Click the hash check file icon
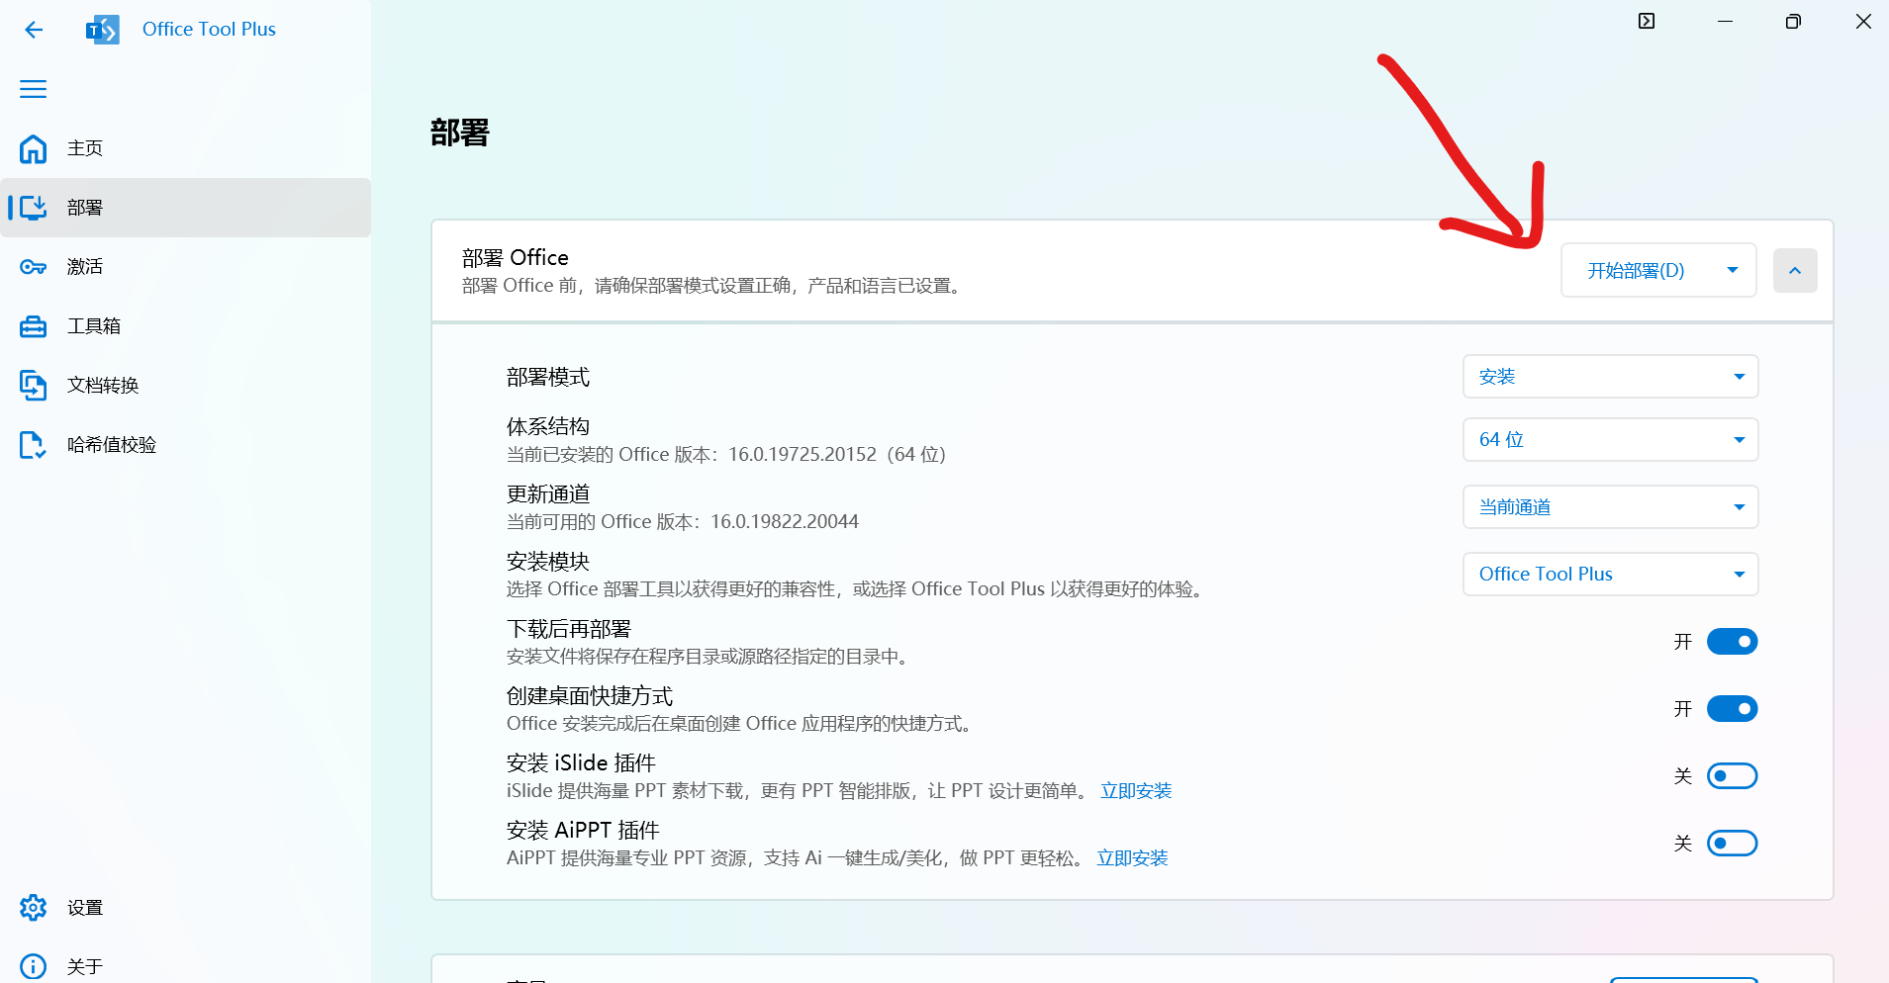The image size is (1889, 983). click(34, 445)
